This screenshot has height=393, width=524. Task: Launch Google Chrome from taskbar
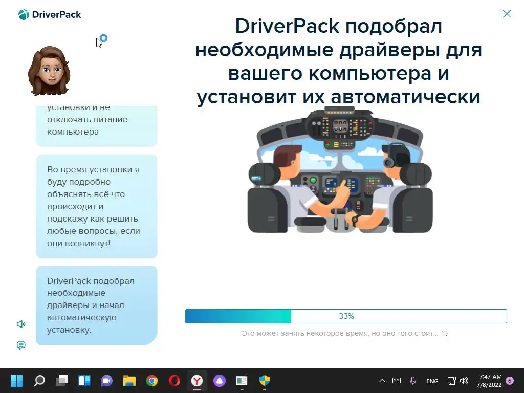tap(152, 381)
